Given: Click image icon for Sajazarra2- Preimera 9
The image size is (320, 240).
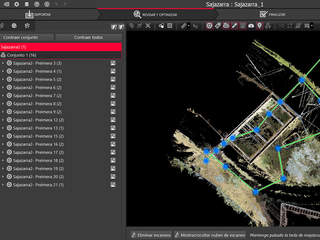Looking at the screenshot, I should [113, 112].
